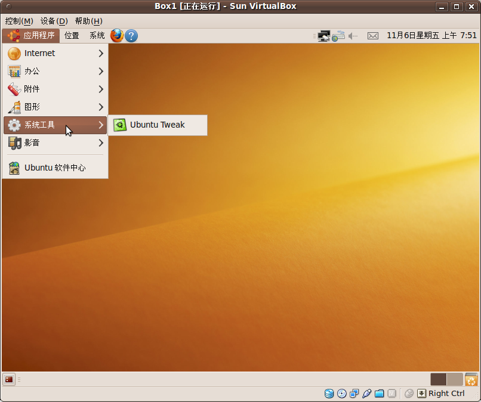
Task: Open the 位置 Places menu
Action: coord(72,36)
